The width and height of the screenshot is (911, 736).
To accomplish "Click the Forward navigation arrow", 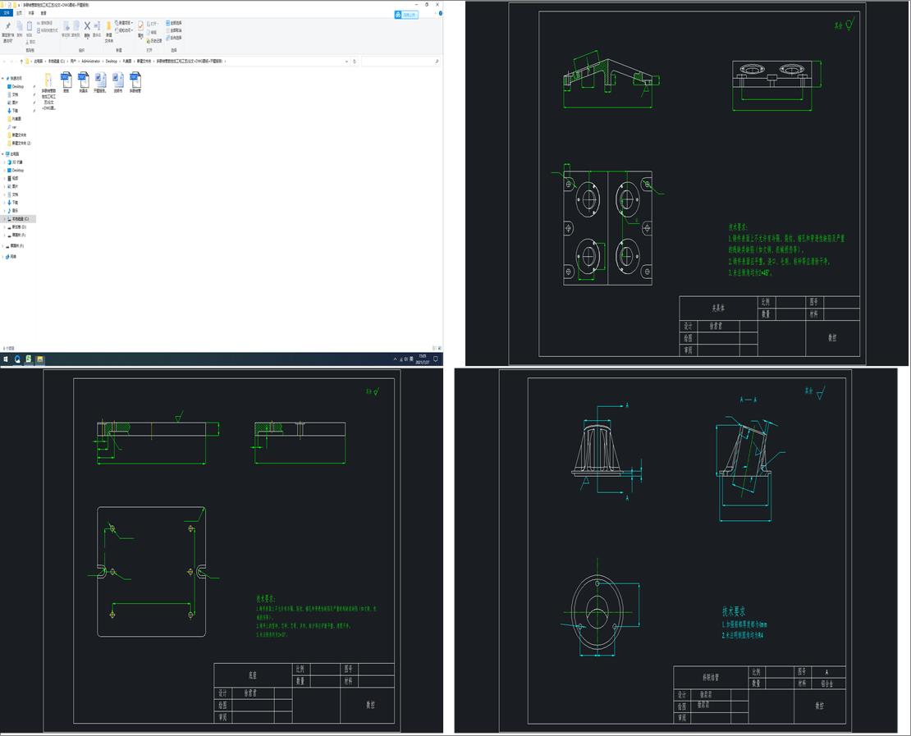I will pyautogui.click(x=11, y=61).
